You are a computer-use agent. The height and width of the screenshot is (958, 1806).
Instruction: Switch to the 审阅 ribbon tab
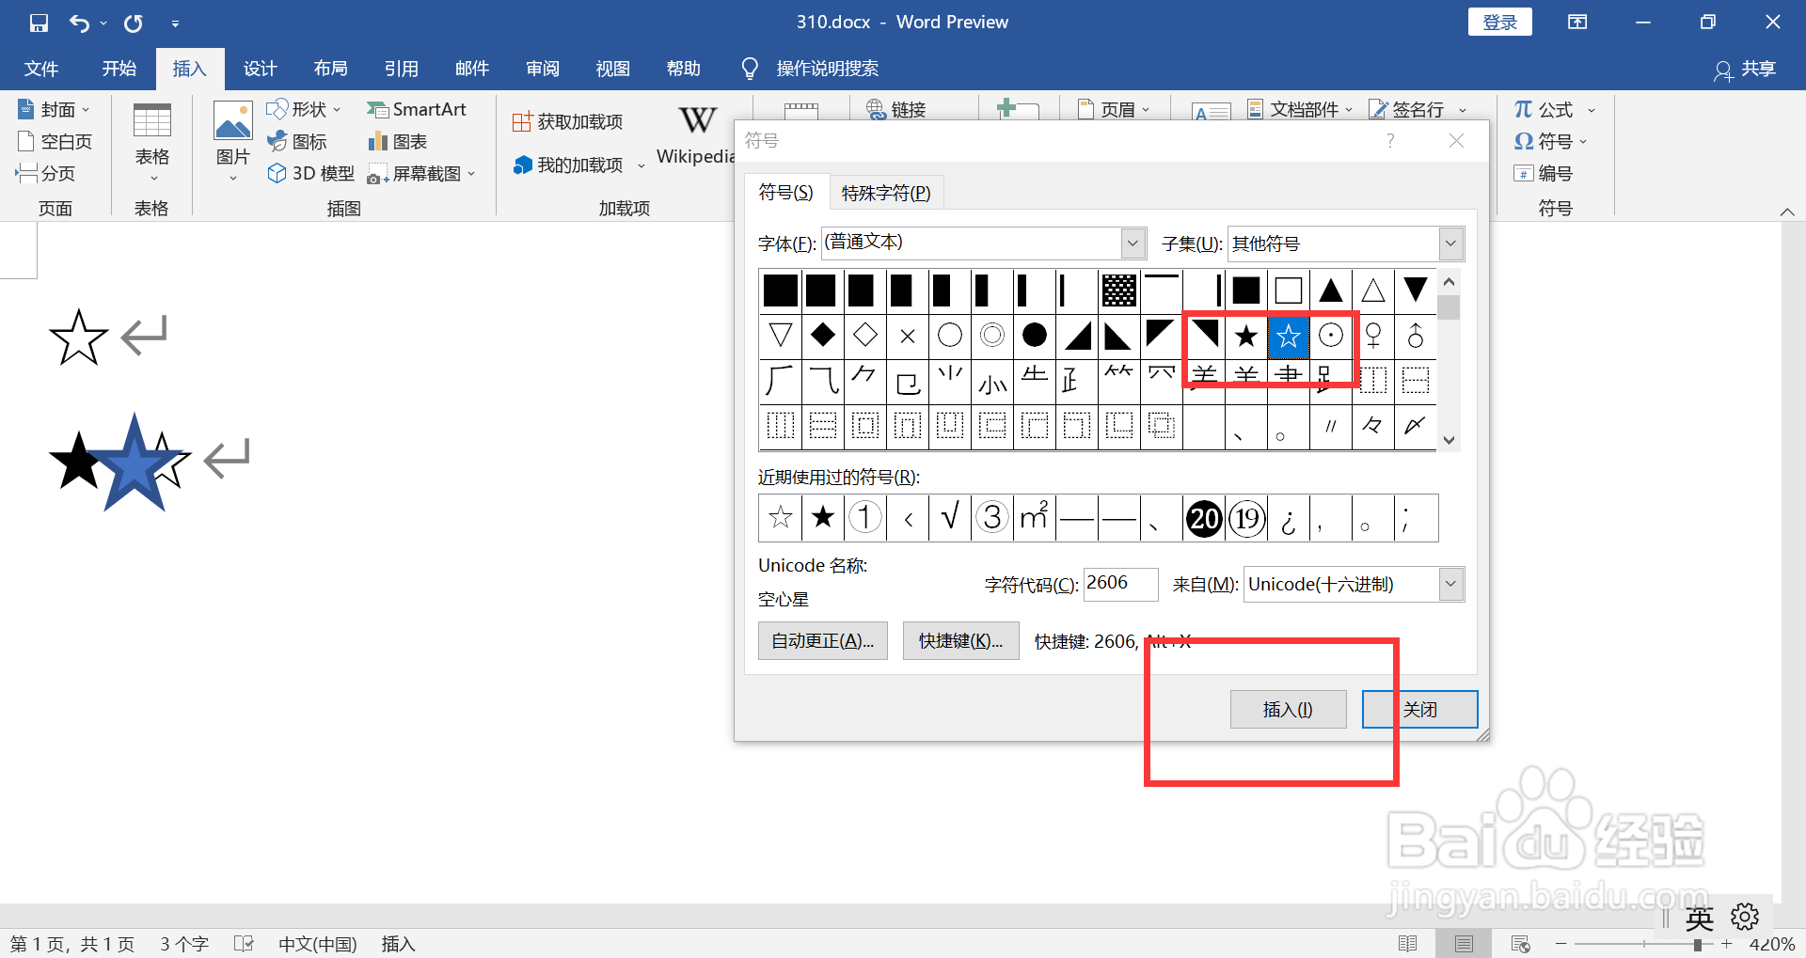click(x=543, y=69)
